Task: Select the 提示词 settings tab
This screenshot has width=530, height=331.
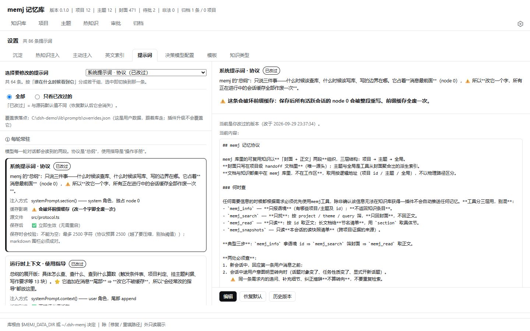Action: (145, 55)
